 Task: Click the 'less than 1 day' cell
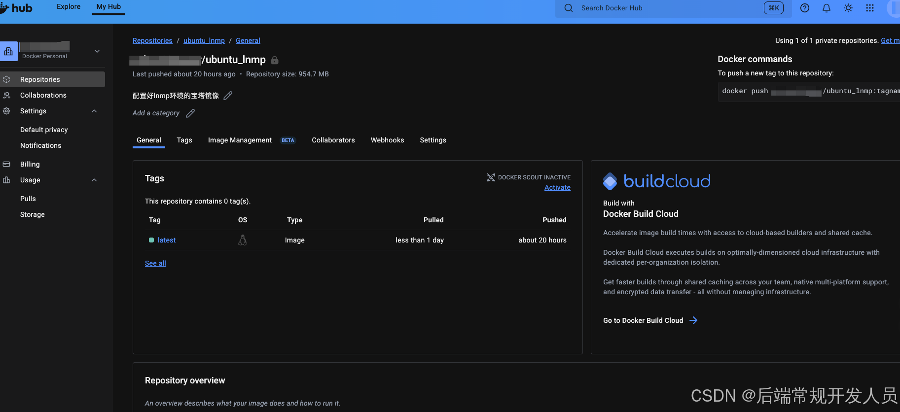pyautogui.click(x=420, y=240)
